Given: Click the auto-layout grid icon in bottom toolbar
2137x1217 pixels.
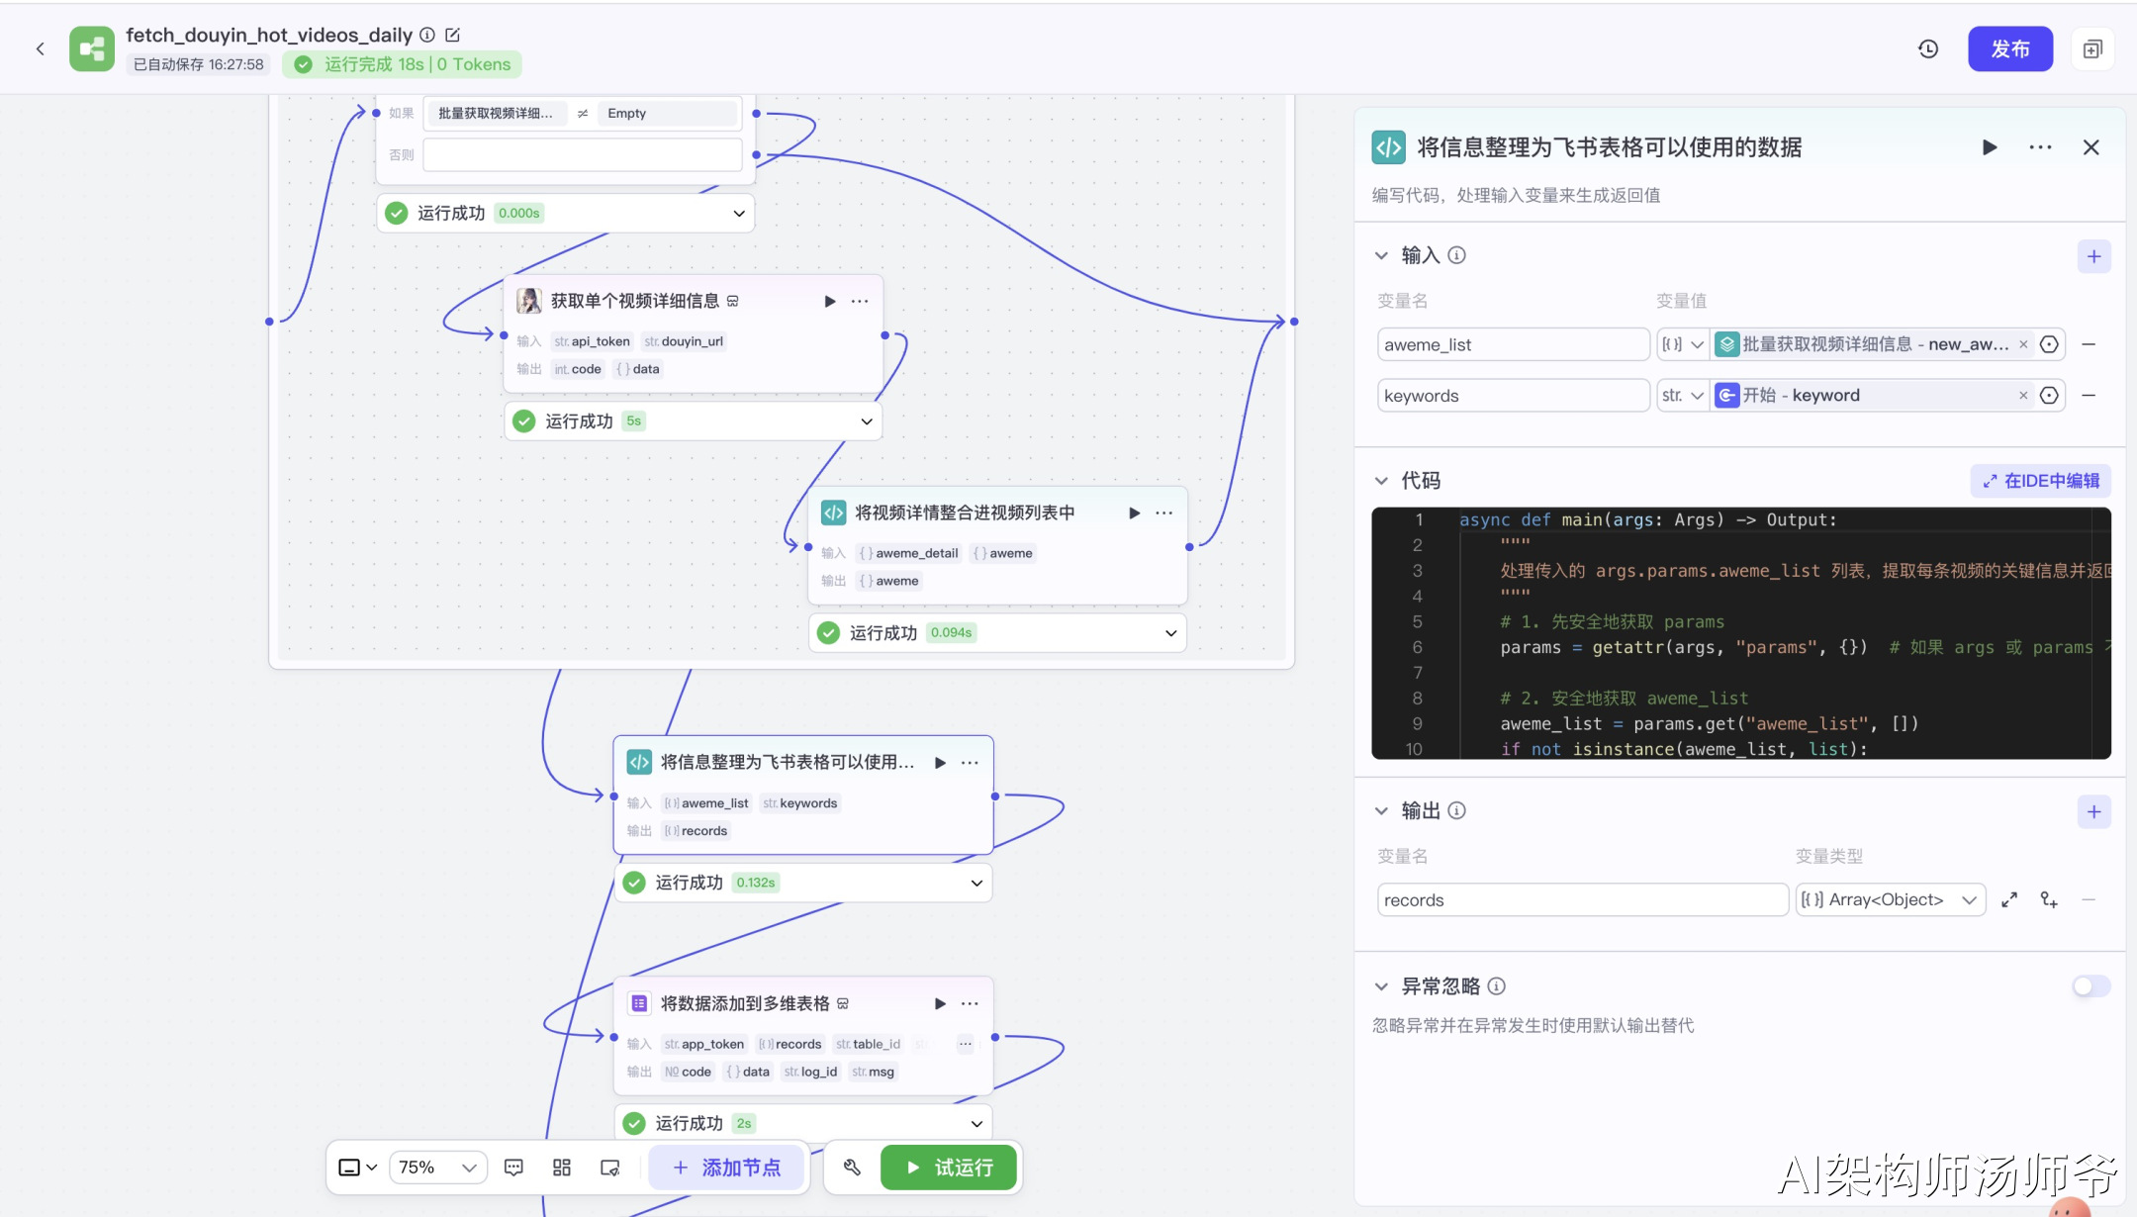Looking at the screenshot, I should (562, 1168).
